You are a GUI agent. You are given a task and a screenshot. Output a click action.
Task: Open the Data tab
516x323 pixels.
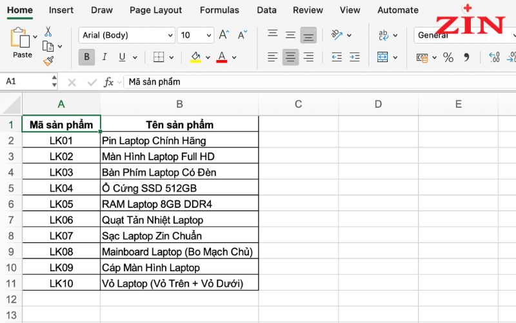[x=266, y=10]
